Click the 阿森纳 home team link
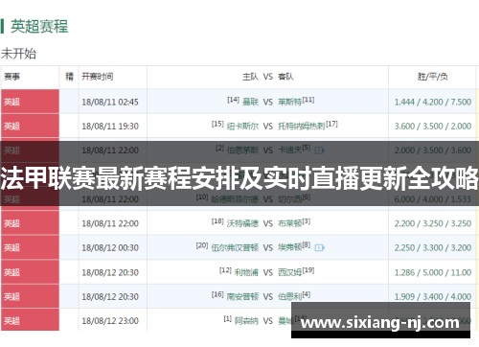 [246, 321]
